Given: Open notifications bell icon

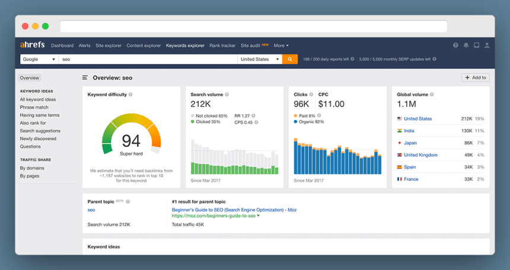Looking at the screenshot, I should (466, 45).
